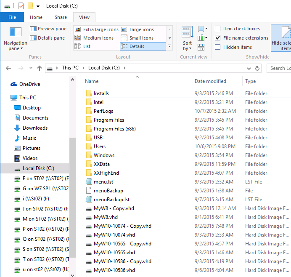Select Documents in the navigation pane
Screen dimensions: 291x277
pyautogui.click(x=32, y=118)
